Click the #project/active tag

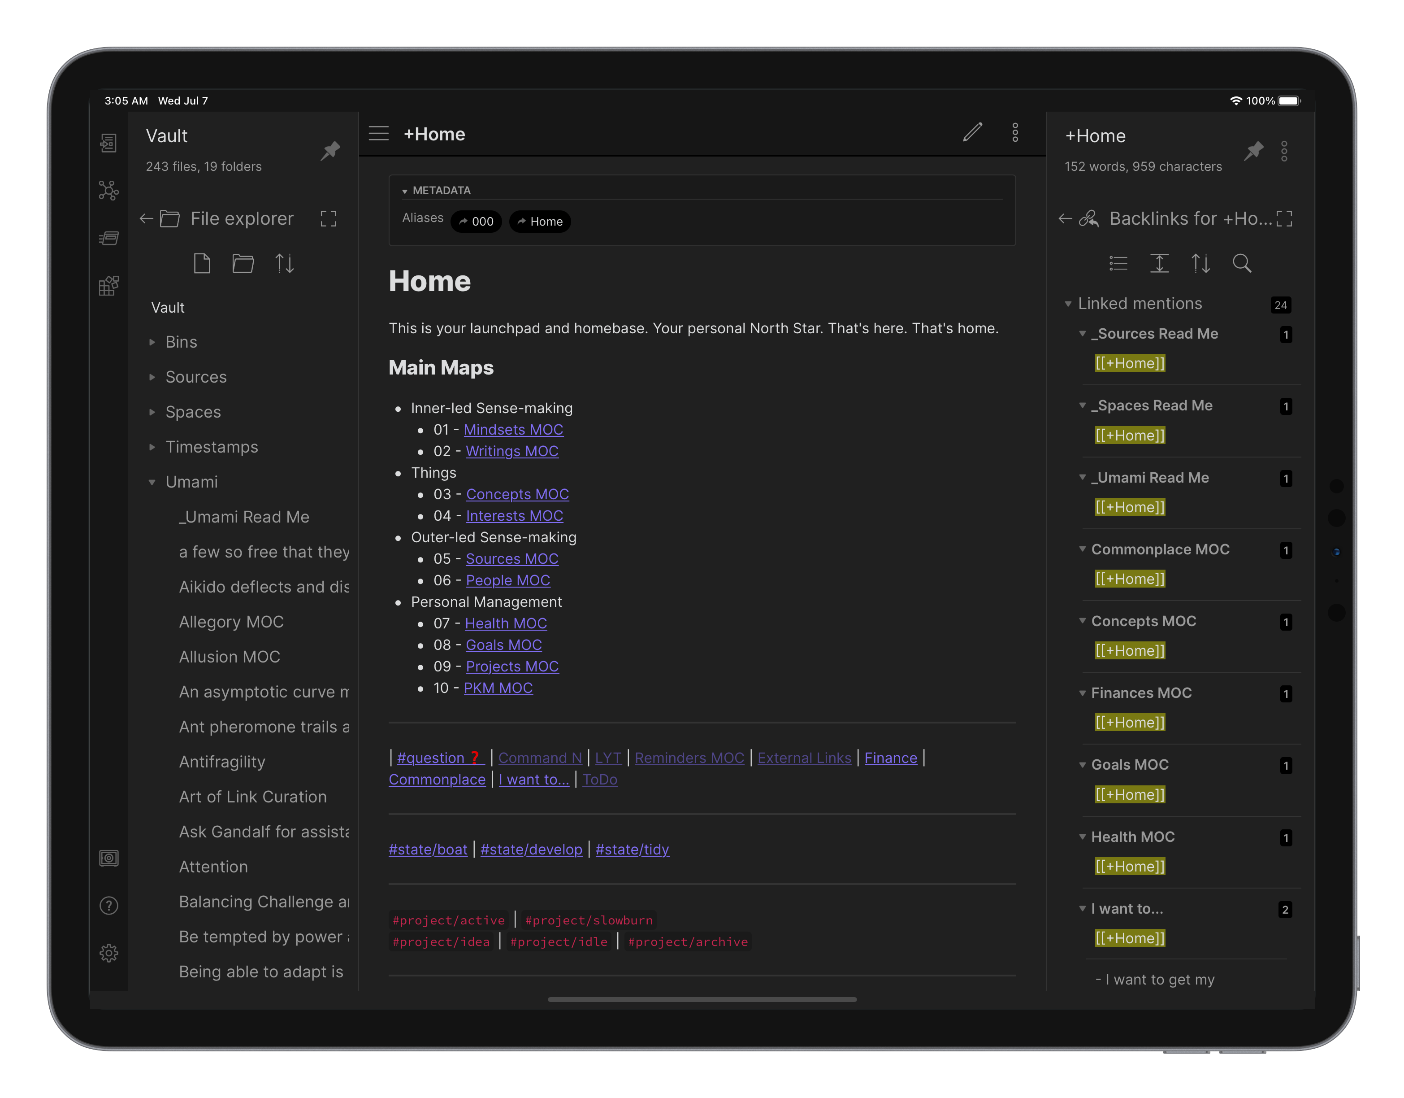[x=449, y=920]
